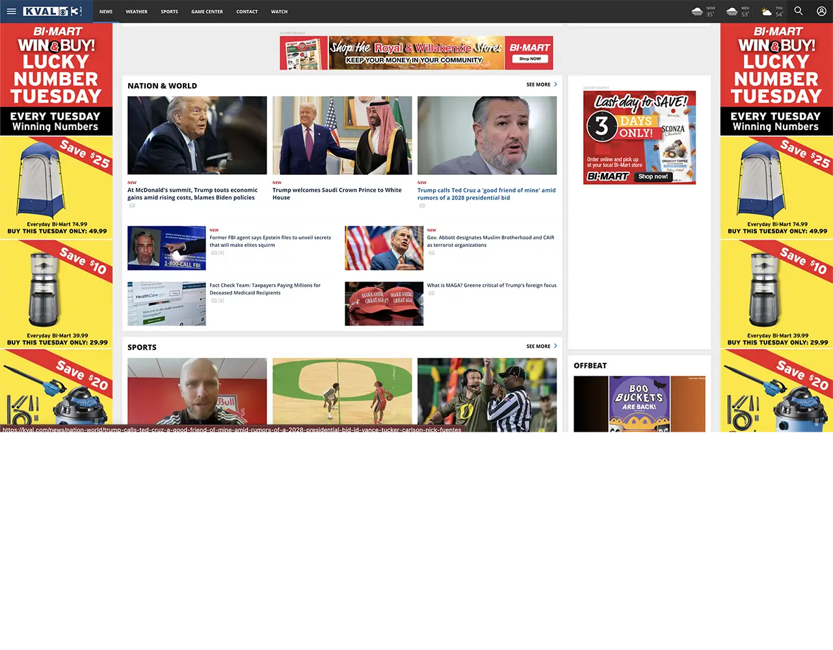Click the Gov. Abbott photo thumbnail
The image size is (833, 650).
[x=384, y=248]
